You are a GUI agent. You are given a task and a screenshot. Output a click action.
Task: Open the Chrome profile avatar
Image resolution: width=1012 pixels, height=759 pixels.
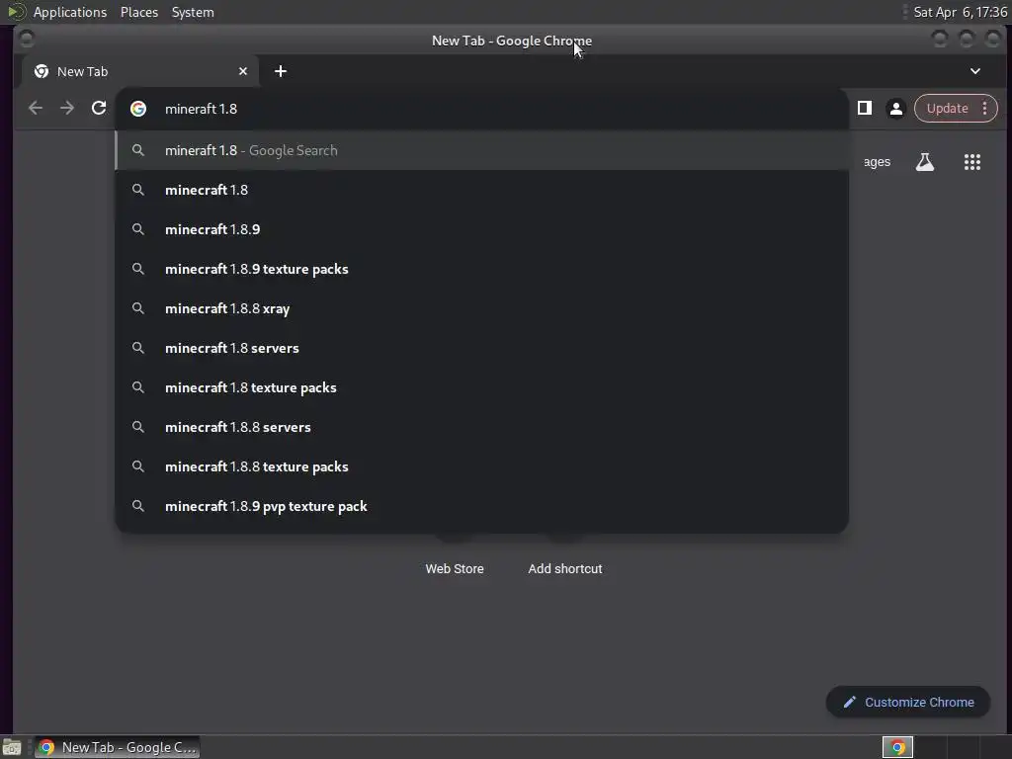click(x=895, y=109)
